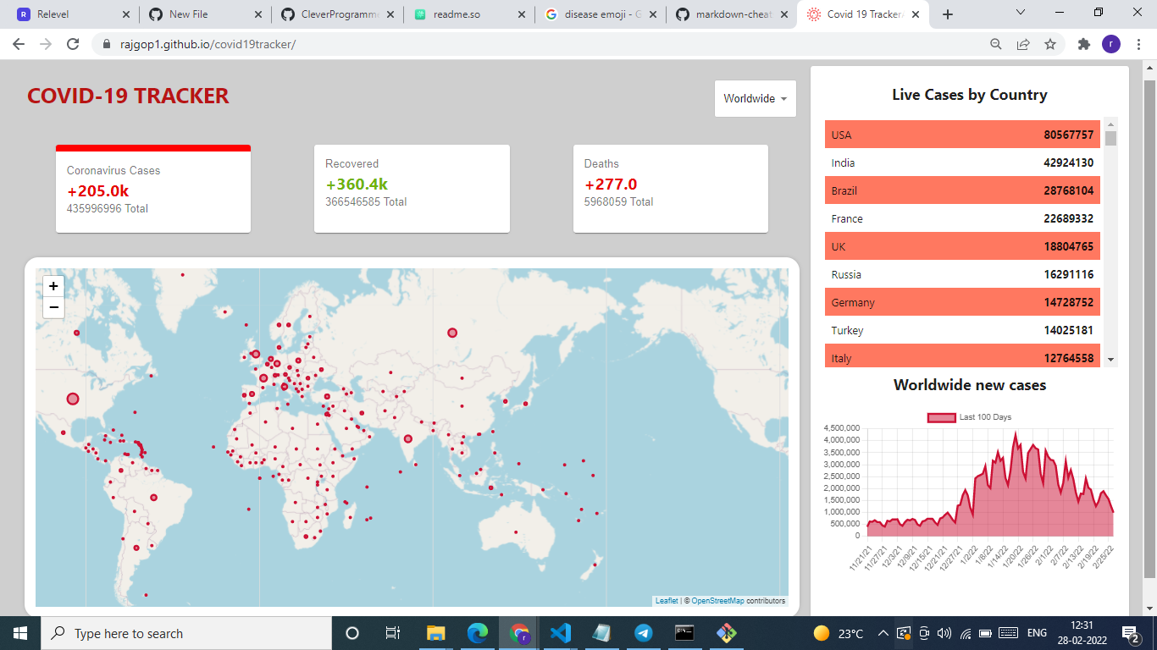Open new browser tab
The width and height of the screenshot is (1157, 650).
point(948,14)
